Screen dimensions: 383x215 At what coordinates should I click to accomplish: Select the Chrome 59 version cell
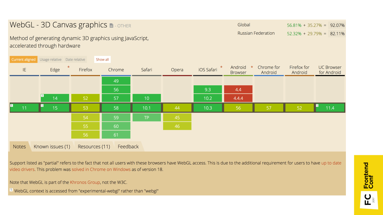116,118
